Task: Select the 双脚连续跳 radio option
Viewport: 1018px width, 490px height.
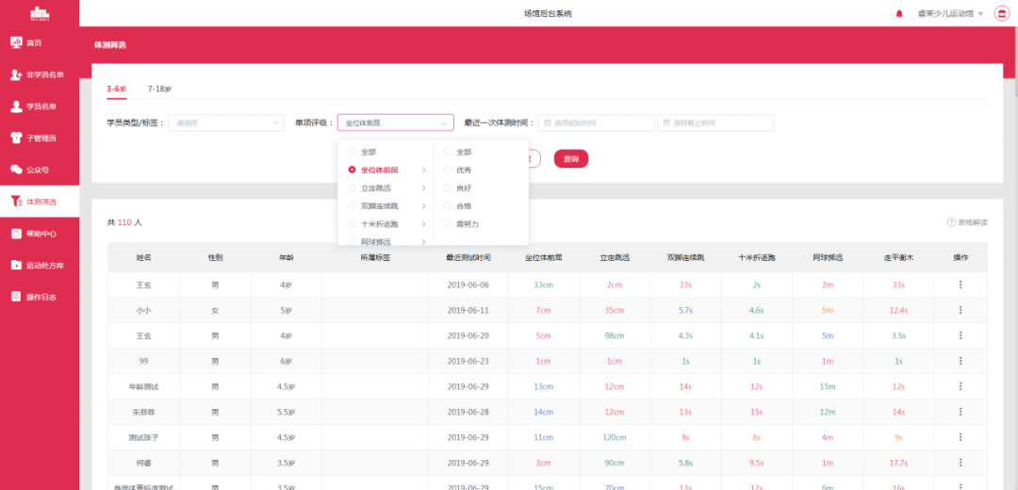Action: click(352, 205)
